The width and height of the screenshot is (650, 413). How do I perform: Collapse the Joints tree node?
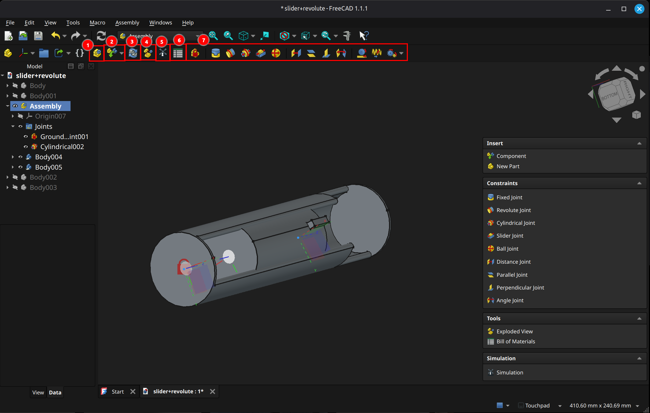(x=13, y=126)
